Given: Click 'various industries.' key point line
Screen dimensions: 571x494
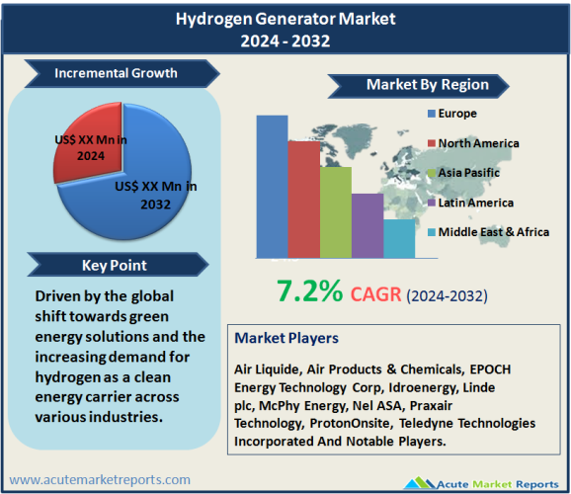Looking at the screenshot, I should pyautogui.click(x=99, y=417).
